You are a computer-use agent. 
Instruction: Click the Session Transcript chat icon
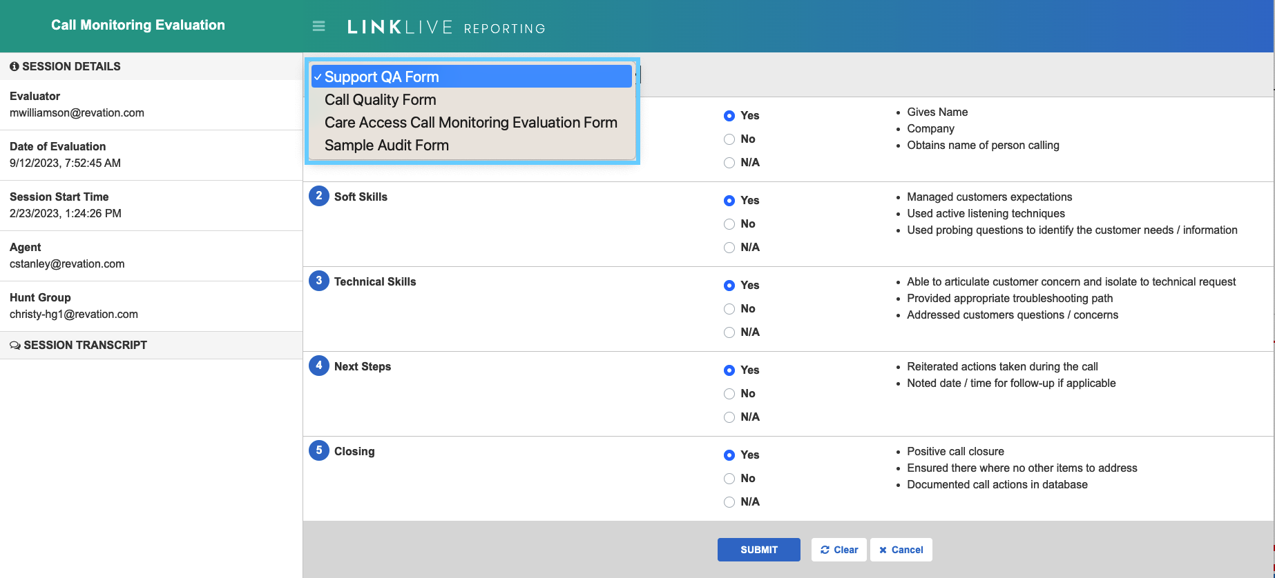point(15,346)
